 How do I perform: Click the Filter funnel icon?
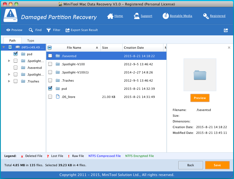click(49, 30)
